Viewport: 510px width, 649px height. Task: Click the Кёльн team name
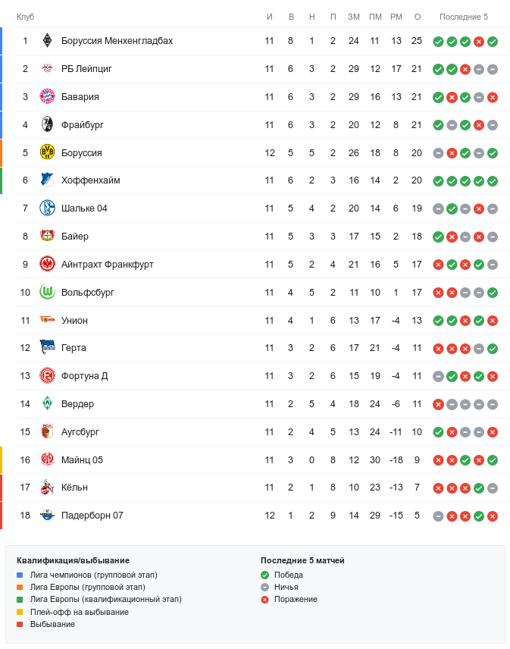click(x=74, y=488)
